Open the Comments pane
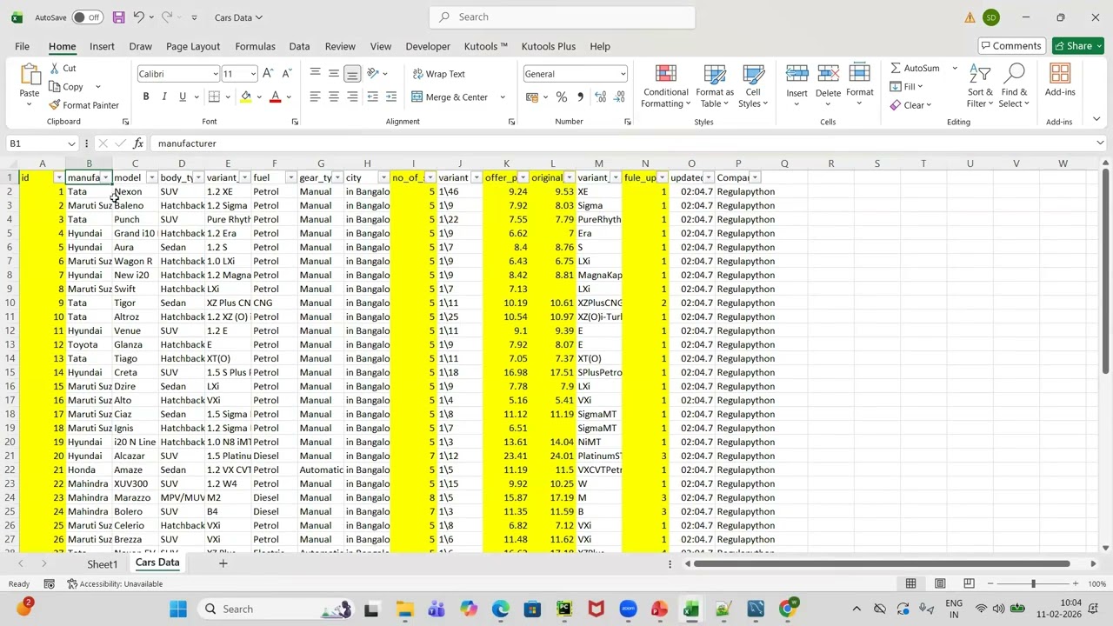Screen dimensions: 1113x626 pos(1010,46)
